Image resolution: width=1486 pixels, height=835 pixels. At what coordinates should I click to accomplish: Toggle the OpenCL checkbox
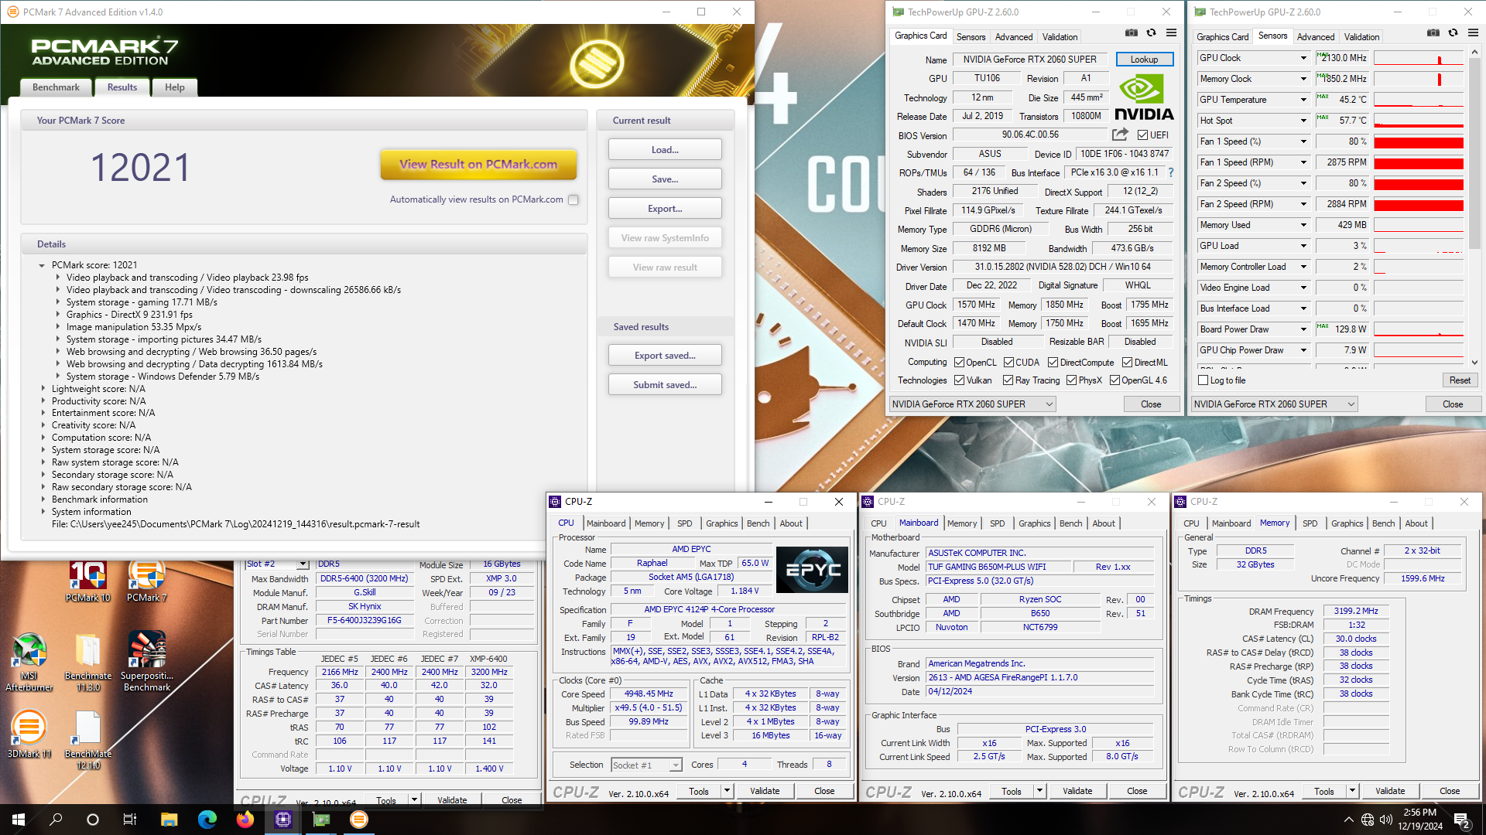click(960, 363)
